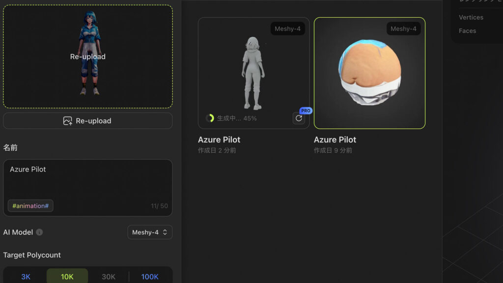Viewport: 503px width, 283px height.
Task: Click the progress spinner showing 45%
Action: (x=210, y=118)
